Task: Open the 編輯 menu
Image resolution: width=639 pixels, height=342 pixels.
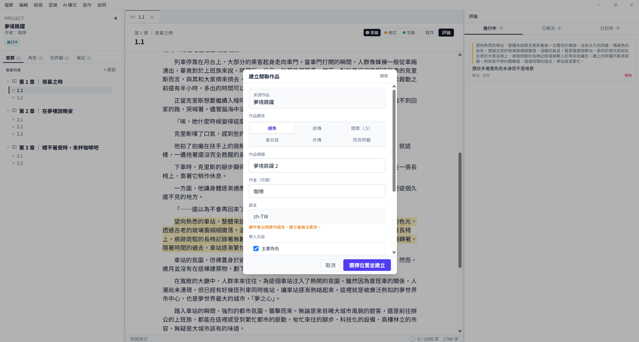Action: tap(24, 5)
